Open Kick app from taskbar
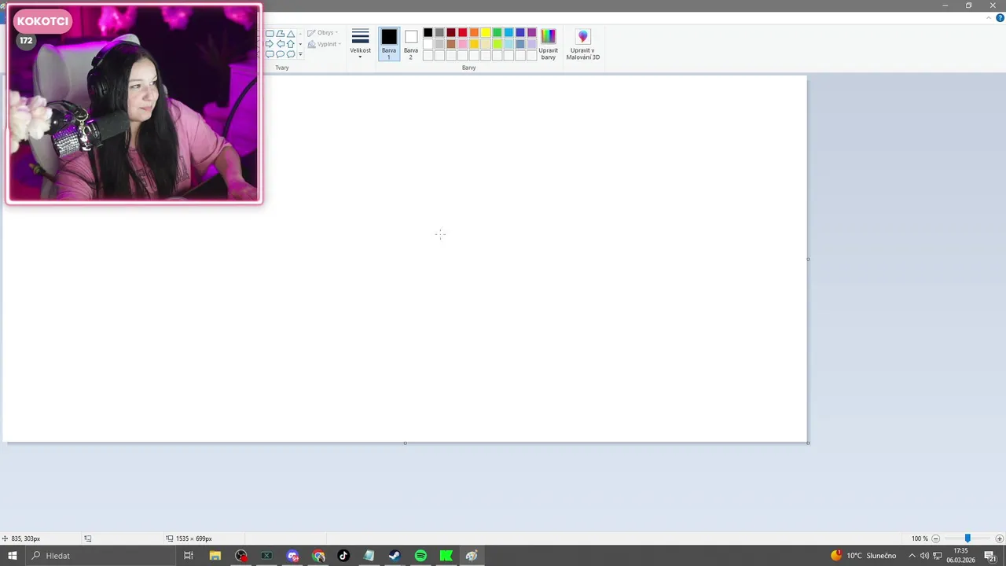The height and width of the screenshot is (566, 1006). tap(446, 556)
